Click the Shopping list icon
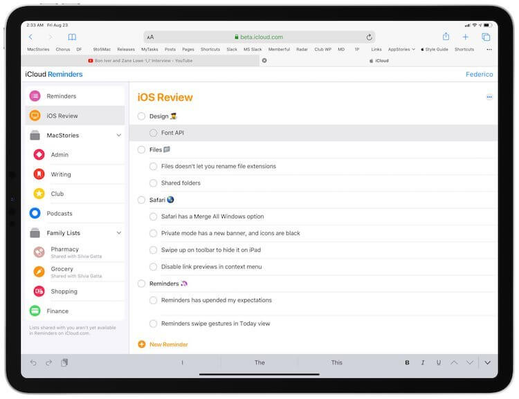 click(x=39, y=291)
